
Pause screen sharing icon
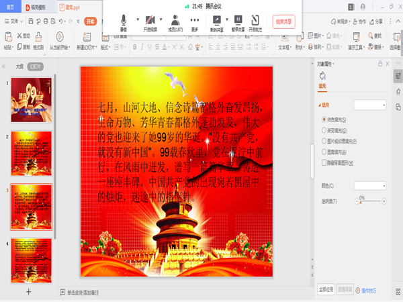238,19
